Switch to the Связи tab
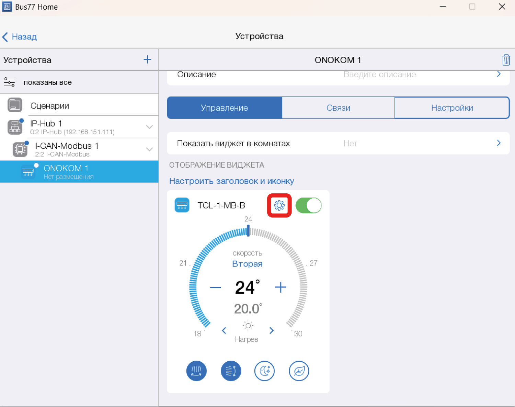Image resolution: width=515 pixels, height=407 pixels. (338, 108)
